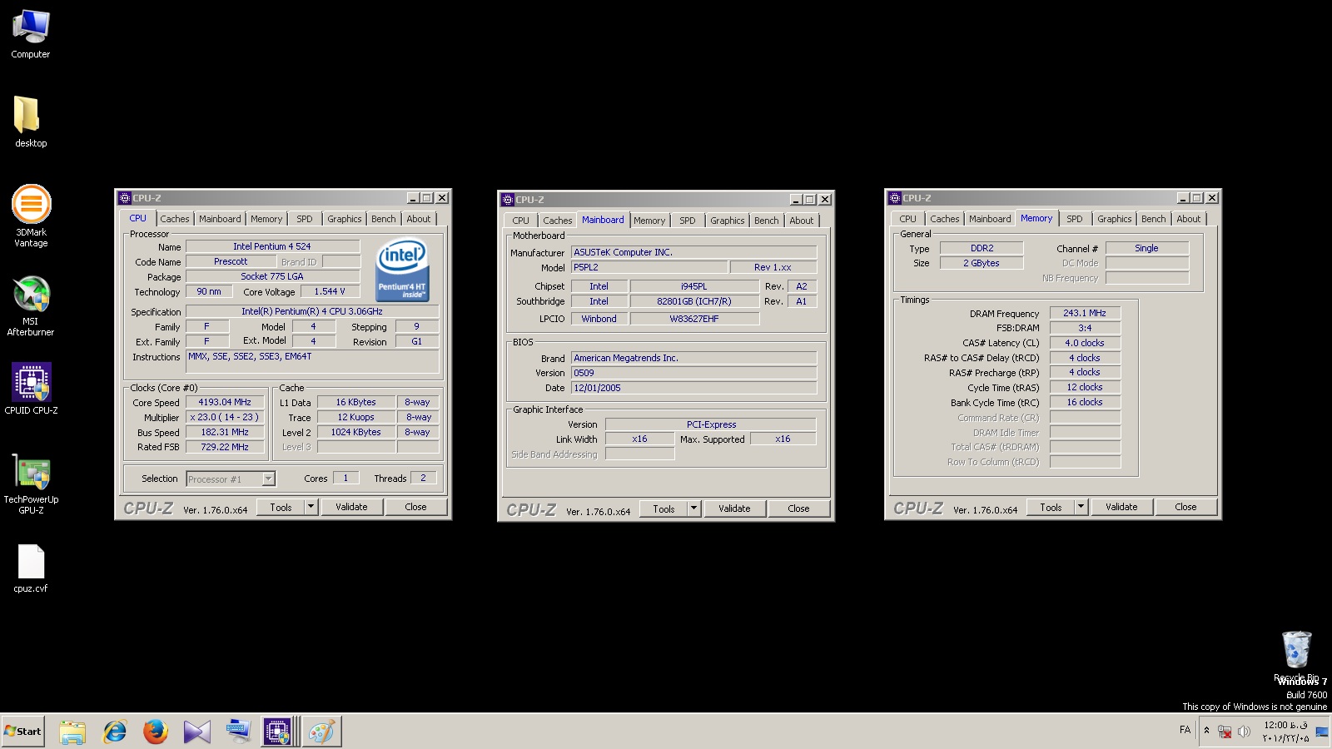Click the Show desktop strip
1332x749 pixels.
pyautogui.click(x=1322, y=732)
